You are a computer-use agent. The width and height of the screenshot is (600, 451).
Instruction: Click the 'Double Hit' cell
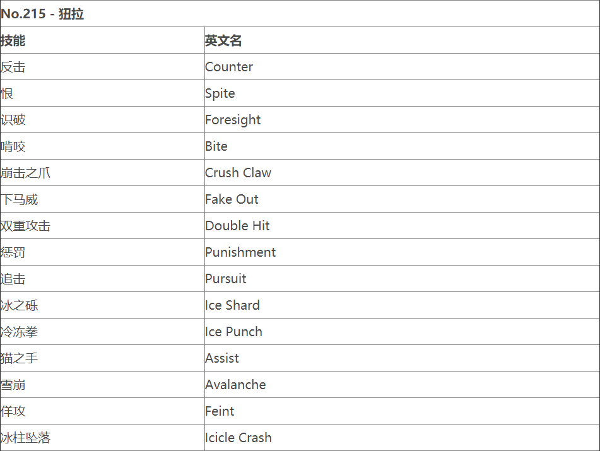(237, 226)
